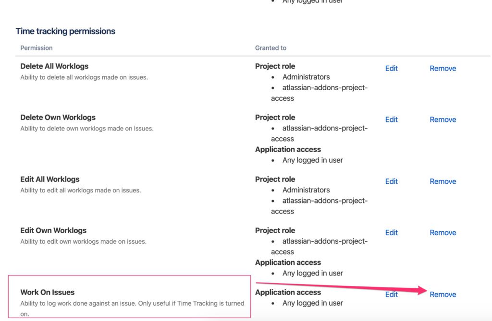
Task: Remove the Edit Own Worklogs permission
Action: pyautogui.click(x=442, y=232)
